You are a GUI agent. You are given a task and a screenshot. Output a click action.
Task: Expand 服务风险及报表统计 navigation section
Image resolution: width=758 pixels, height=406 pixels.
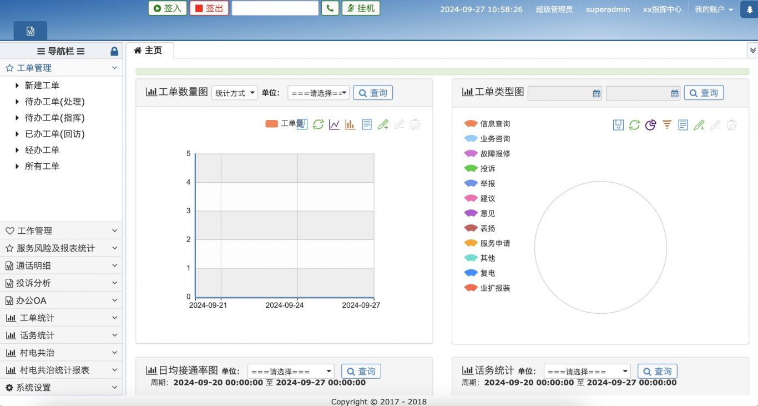[x=61, y=248]
